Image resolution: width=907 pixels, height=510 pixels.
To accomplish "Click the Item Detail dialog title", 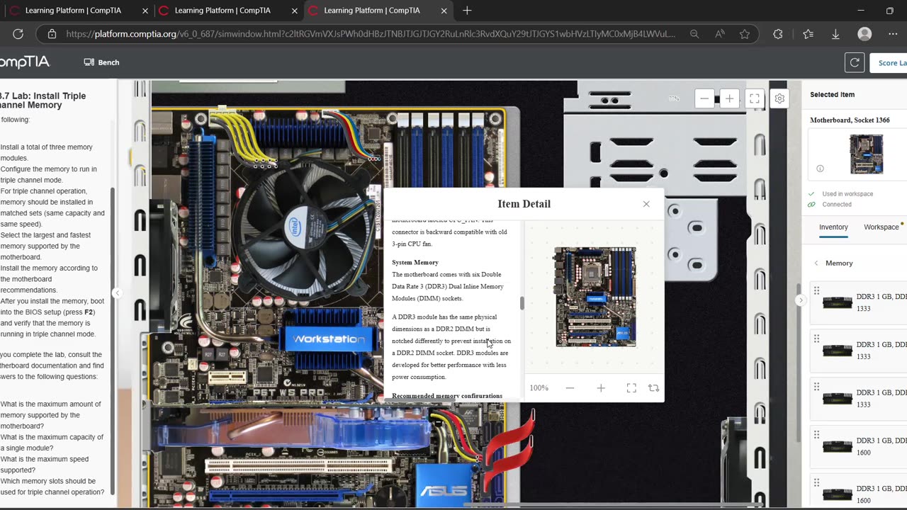I will [x=524, y=204].
